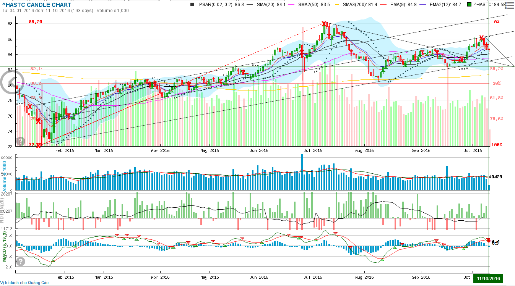The width and height of the screenshot is (515, 286).
Task: Click the red X marker at the 72 low
Action: point(38,145)
